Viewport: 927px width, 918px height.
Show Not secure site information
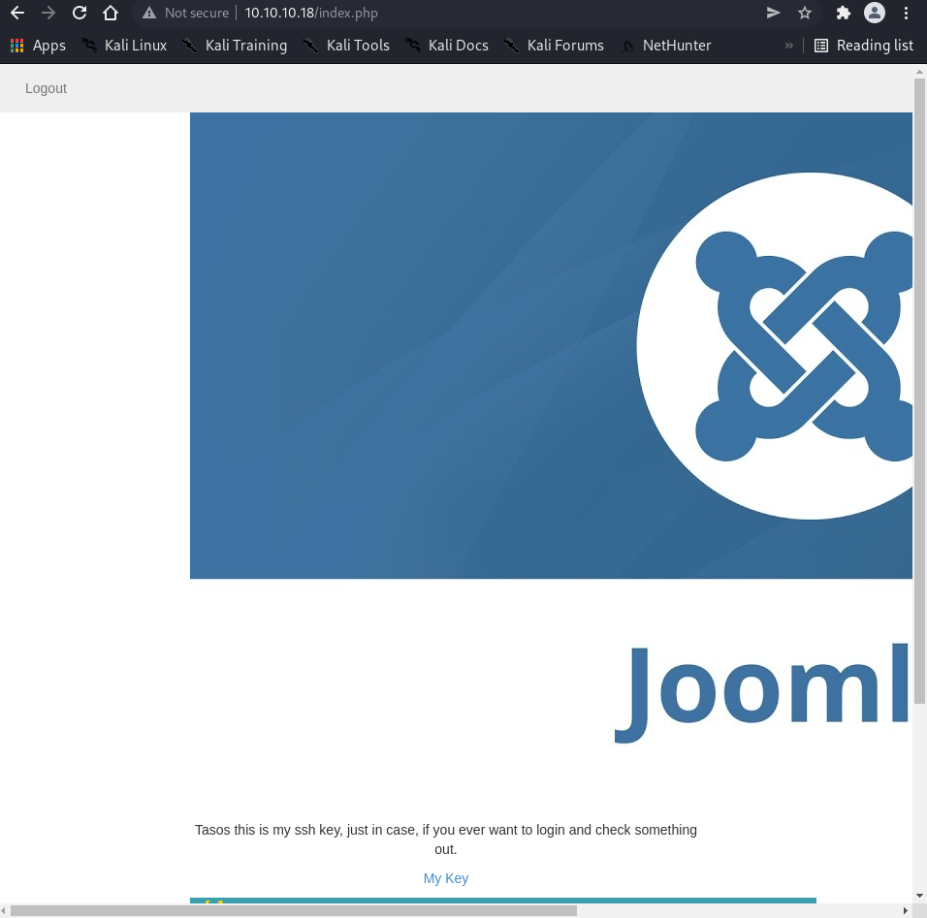tap(185, 14)
